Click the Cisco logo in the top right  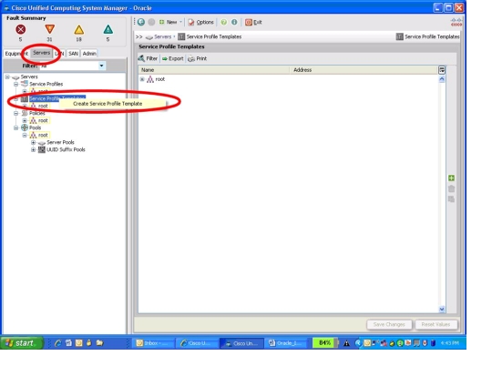pos(456,23)
